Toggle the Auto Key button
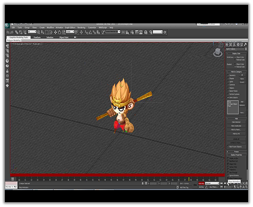 [x=201, y=183]
